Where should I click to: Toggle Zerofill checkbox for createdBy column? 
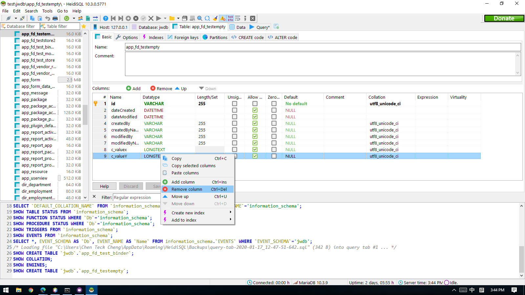pyautogui.click(x=274, y=123)
